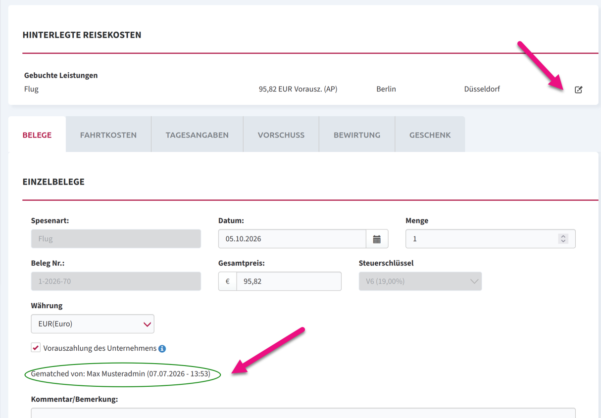Image resolution: width=601 pixels, height=418 pixels.
Task: Click the Flug row under Gebuchte Leistungen
Action: [303, 90]
